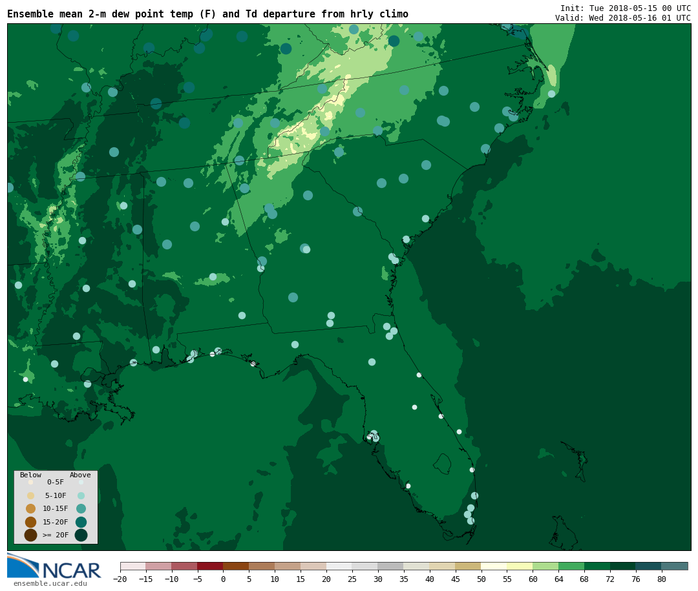Screen dimensions: 698x591
Task: Open the ensemble.ucar.edu link
Action: click(x=50, y=584)
